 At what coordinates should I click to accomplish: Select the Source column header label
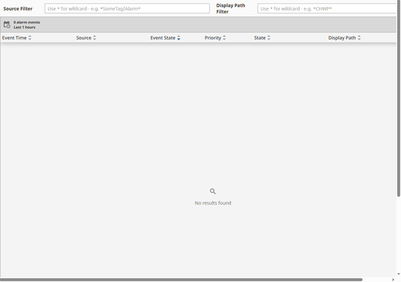pos(84,38)
